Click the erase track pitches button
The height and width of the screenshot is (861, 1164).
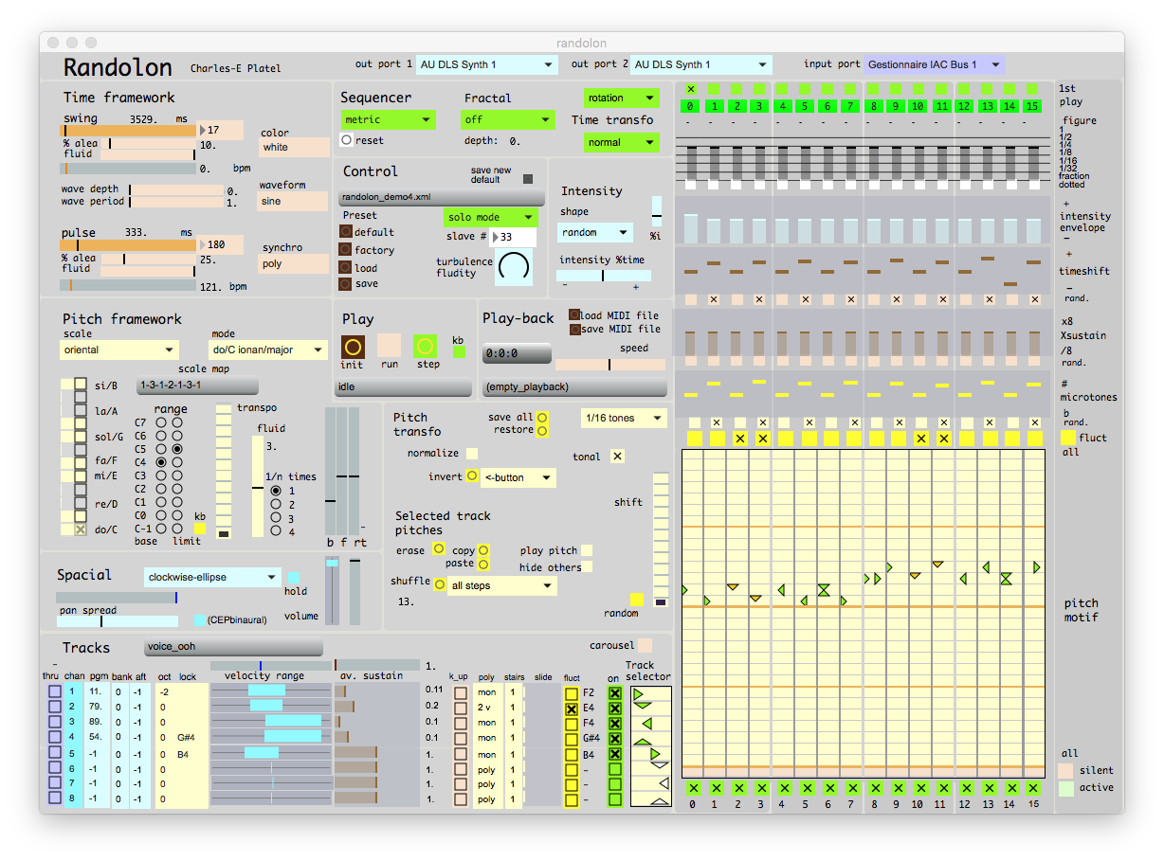coord(438,548)
